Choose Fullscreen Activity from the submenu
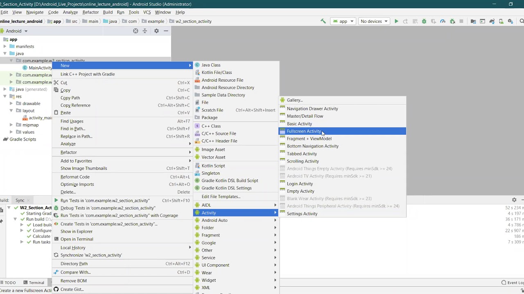The height and width of the screenshot is (294, 524). pyautogui.click(x=342, y=131)
